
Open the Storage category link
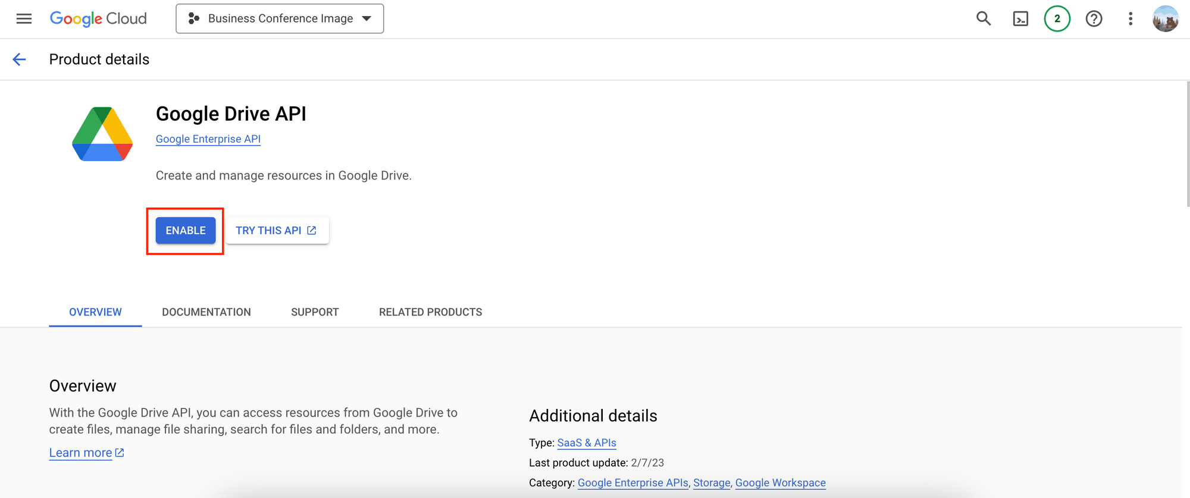[x=712, y=483]
